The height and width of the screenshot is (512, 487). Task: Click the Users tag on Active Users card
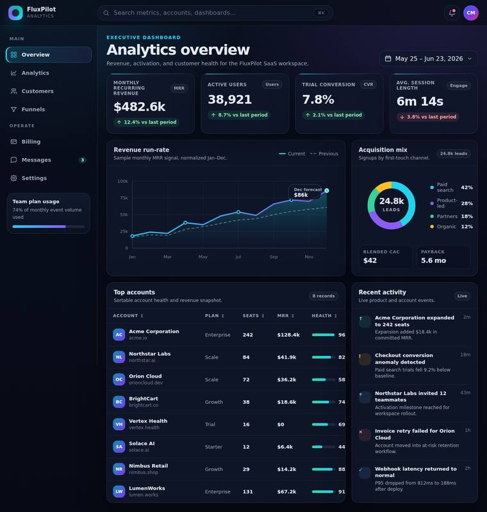pyautogui.click(x=272, y=84)
